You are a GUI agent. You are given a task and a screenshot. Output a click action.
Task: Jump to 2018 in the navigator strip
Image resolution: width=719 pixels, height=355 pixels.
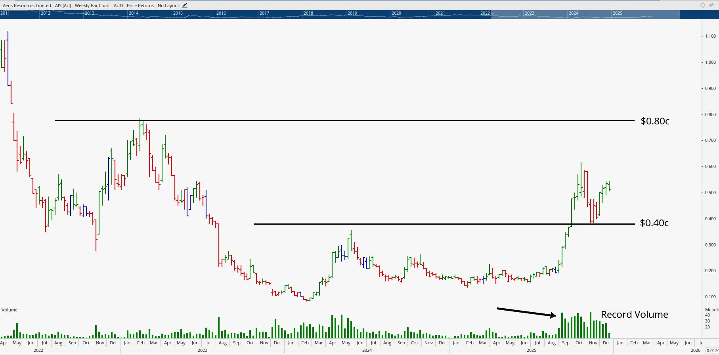tap(308, 13)
